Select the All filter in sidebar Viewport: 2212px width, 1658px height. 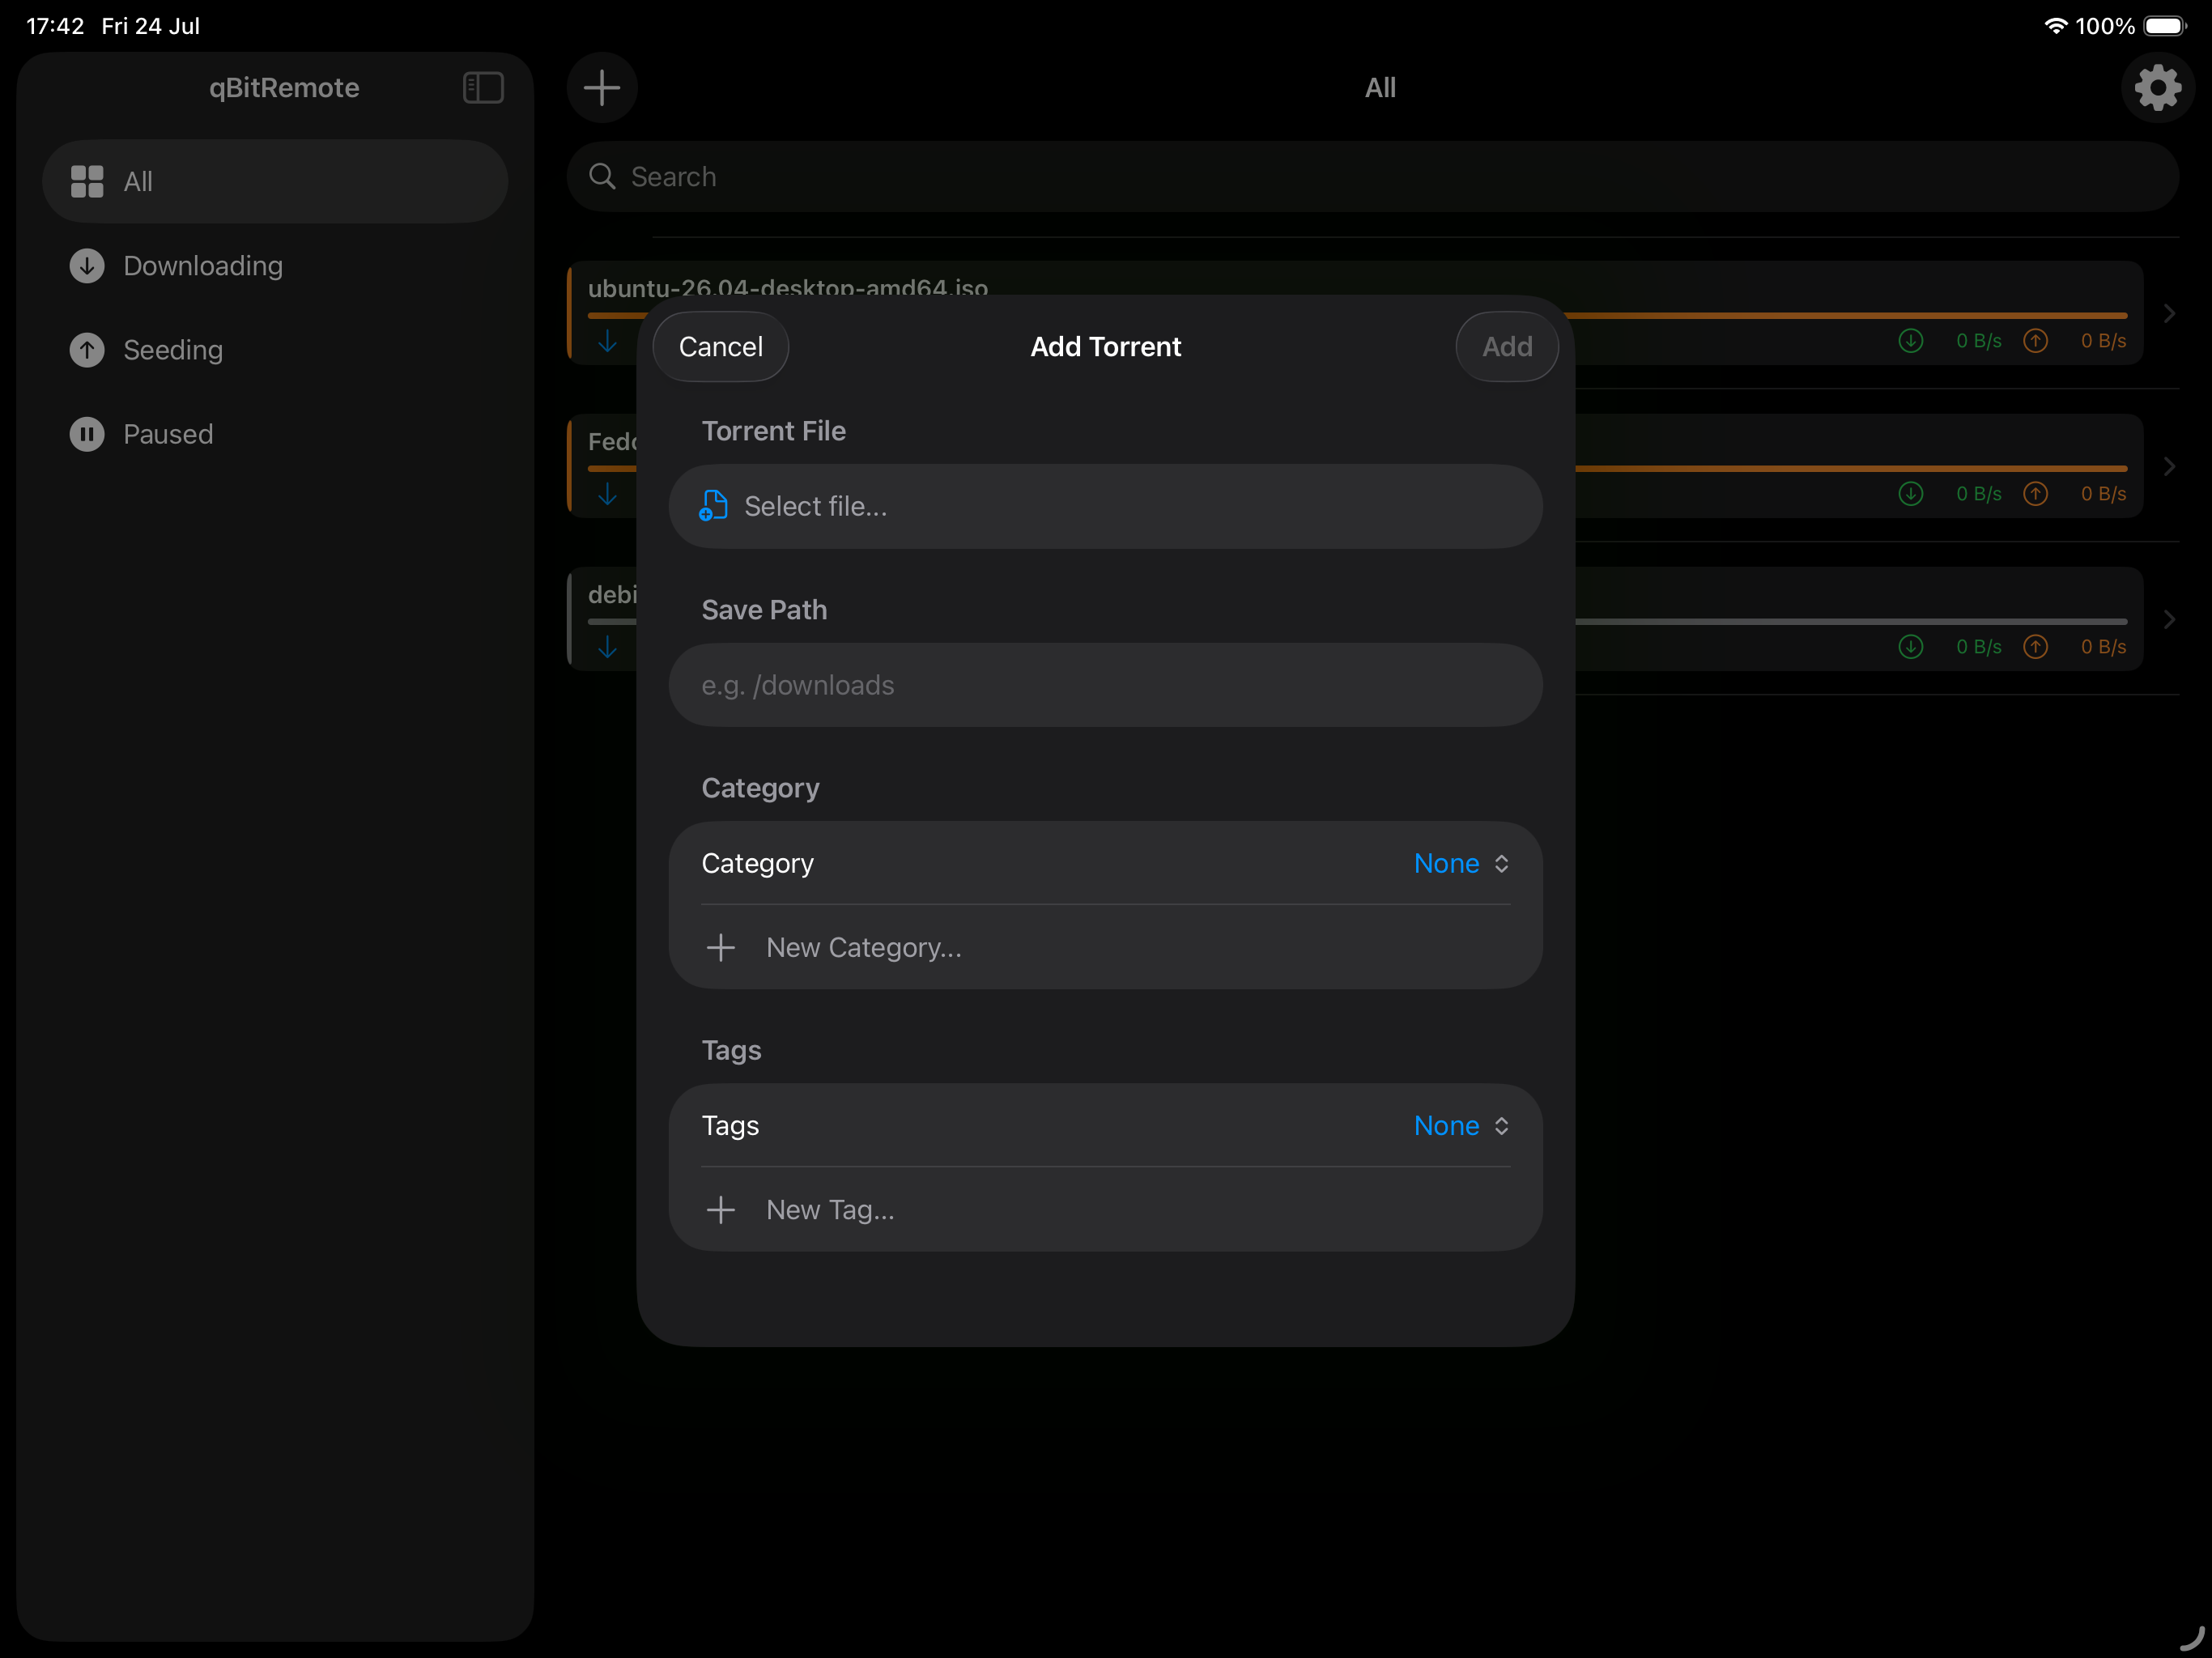point(275,181)
